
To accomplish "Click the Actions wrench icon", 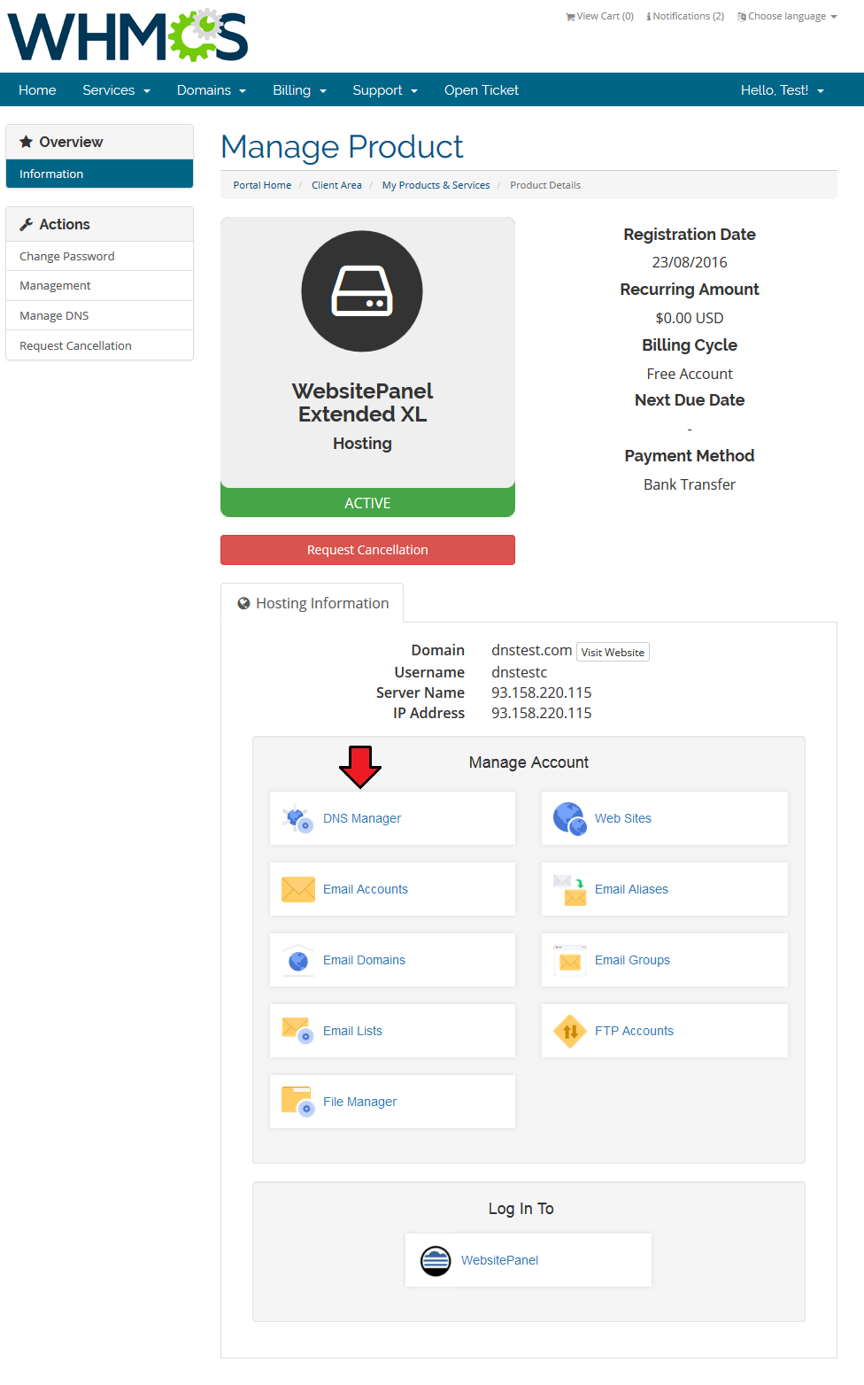I will coord(27,224).
